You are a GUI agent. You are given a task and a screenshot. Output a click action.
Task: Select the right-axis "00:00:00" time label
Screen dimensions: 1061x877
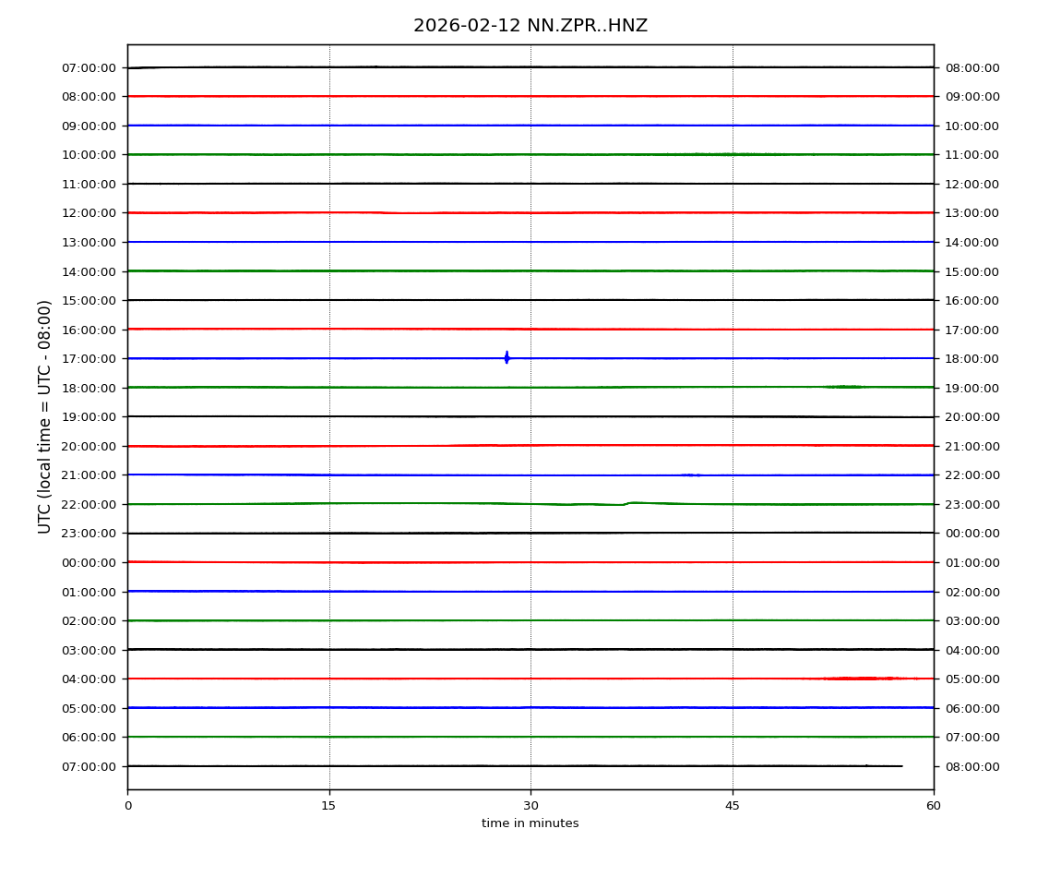[x=972, y=534]
